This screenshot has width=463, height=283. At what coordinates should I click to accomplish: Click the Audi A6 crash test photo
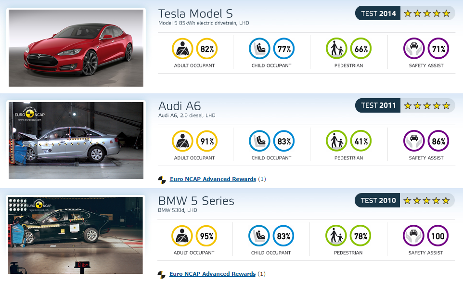click(x=76, y=141)
